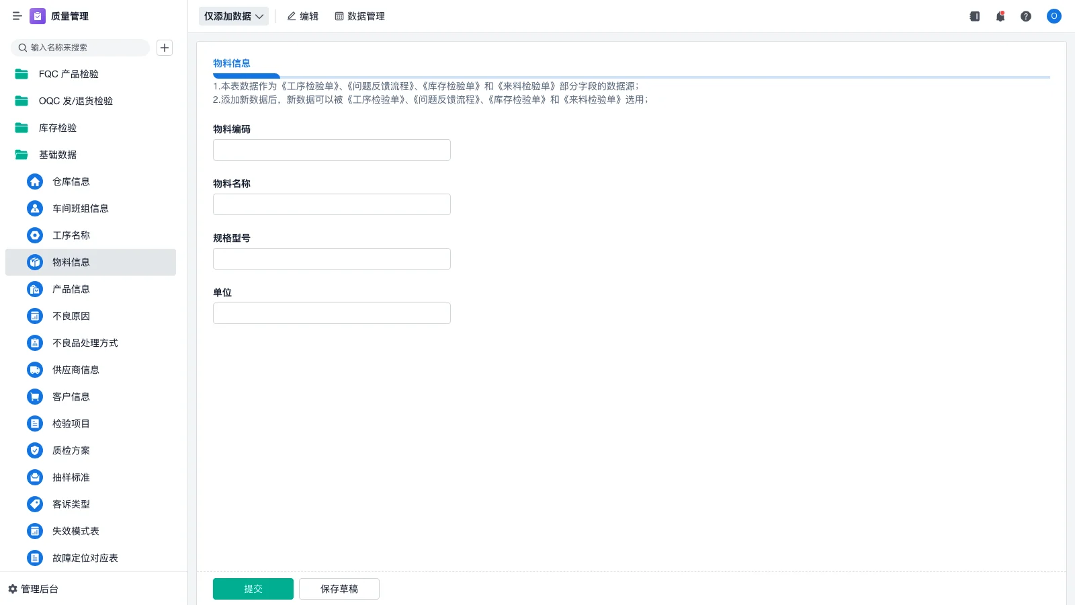Viewport: 1075px width, 605px height.
Task: Click inside the 物料编码 input field
Action: pyautogui.click(x=331, y=149)
